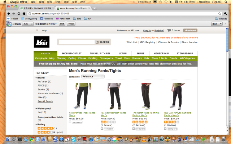Click the 'pick it up for free' link
The height and width of the screenshot is (144, 231).
[182, 64]
